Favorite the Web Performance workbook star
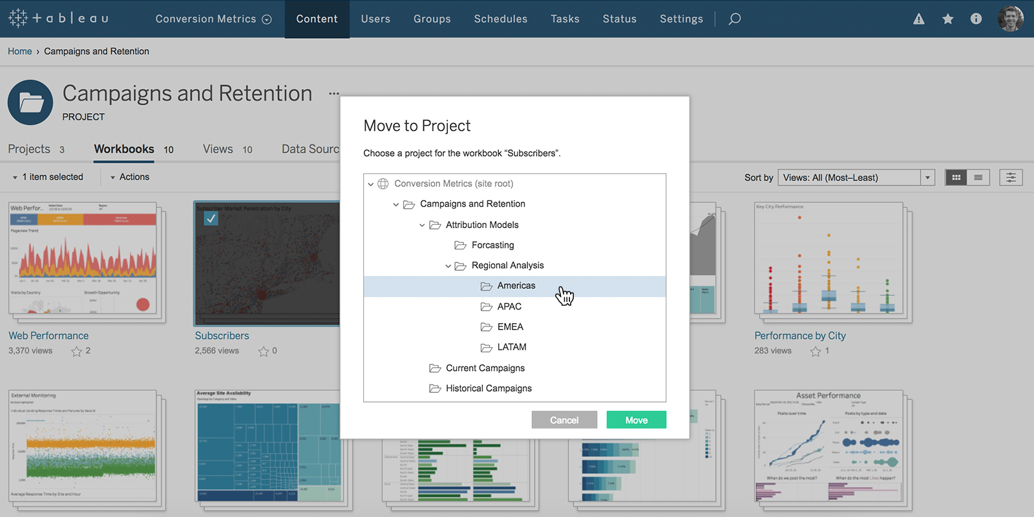This screenshot has width=1034, height=517. coord(76,351)
